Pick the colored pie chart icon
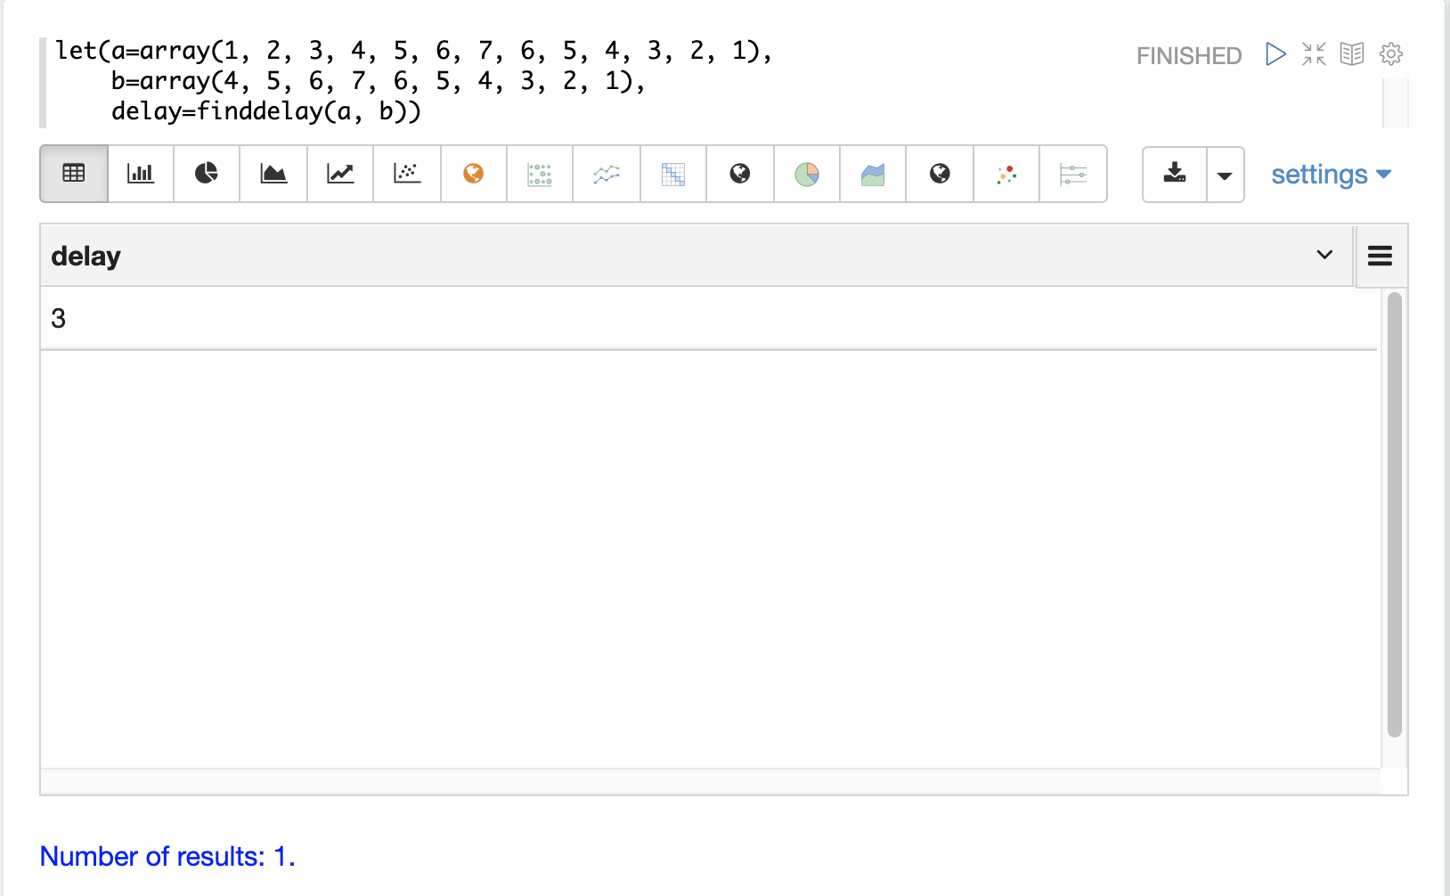Screen dimensions: 1450x896 tap(807, 174)
